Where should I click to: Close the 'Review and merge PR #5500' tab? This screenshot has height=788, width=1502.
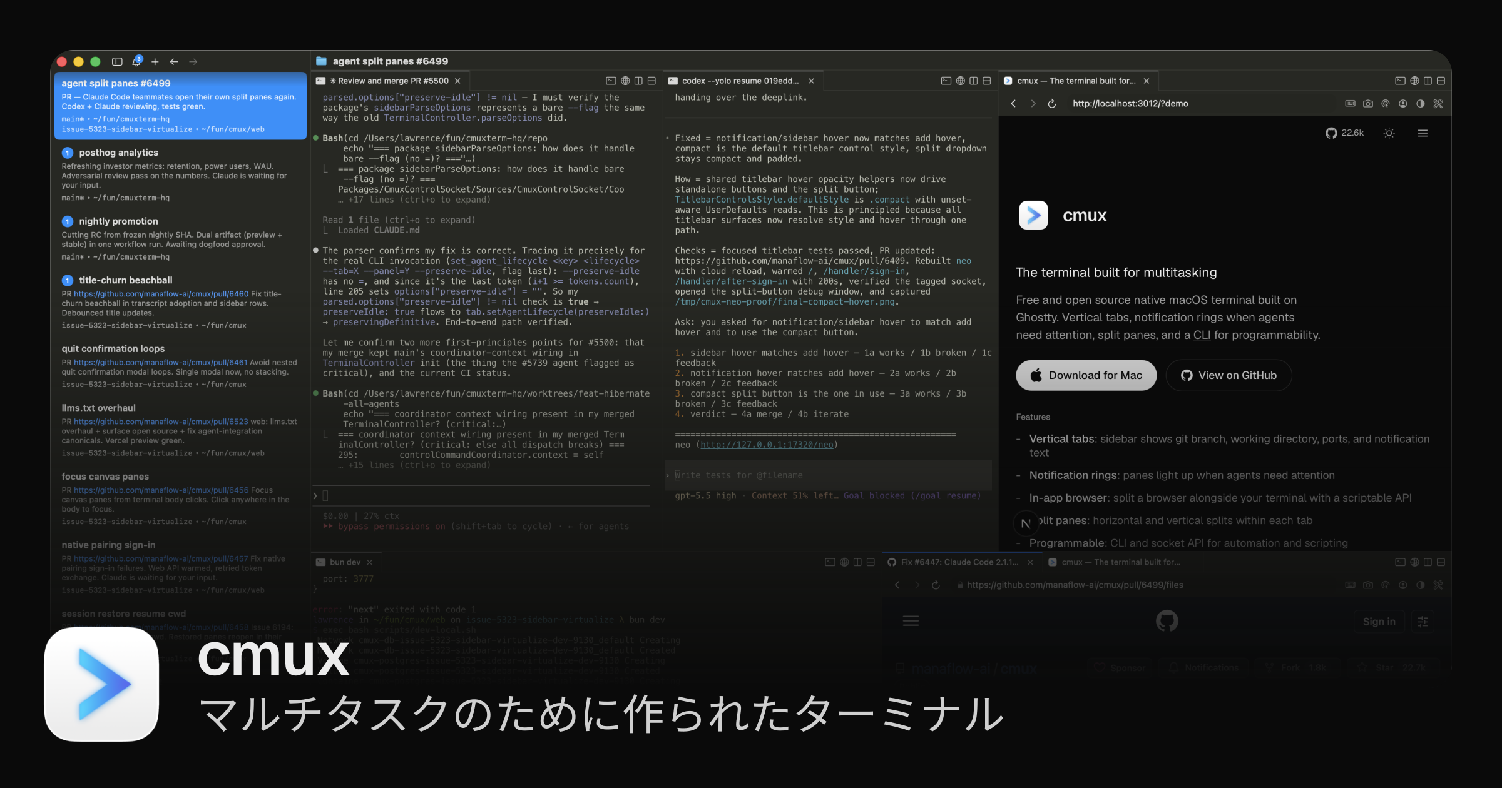457,81
